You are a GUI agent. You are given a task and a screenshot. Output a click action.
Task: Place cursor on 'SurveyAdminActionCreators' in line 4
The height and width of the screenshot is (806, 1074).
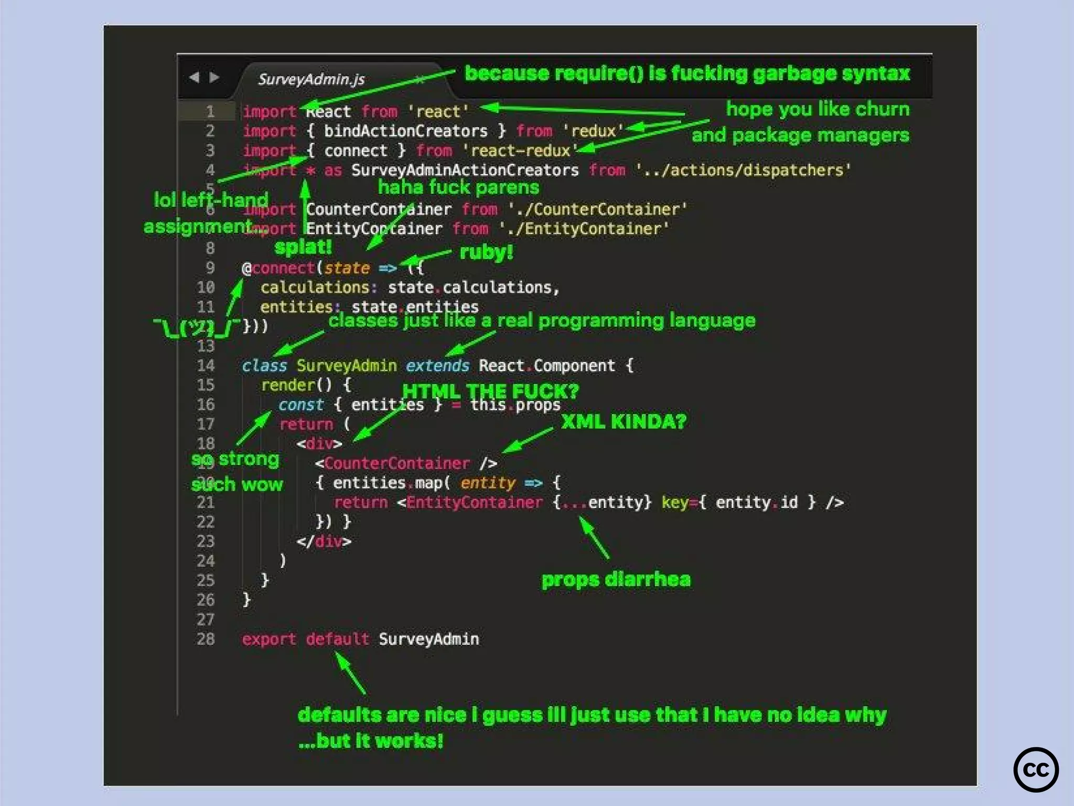(x=465, y=171)
